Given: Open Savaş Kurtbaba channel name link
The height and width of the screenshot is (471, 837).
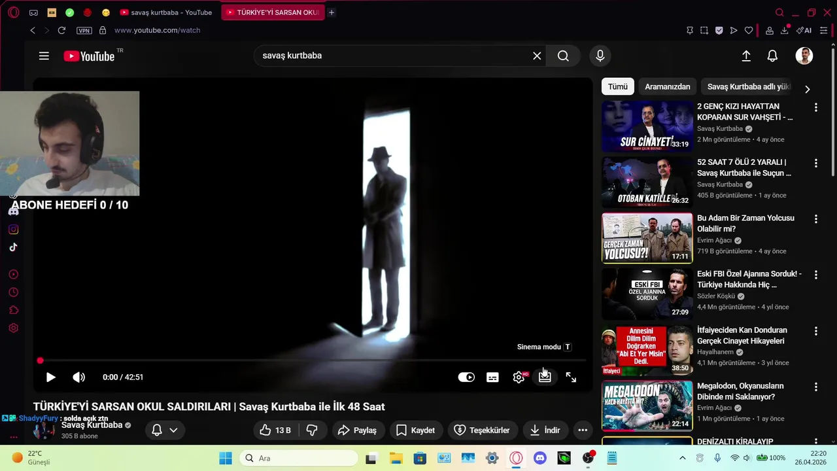Looking at the screenshot, I should (x=92, y=425).
